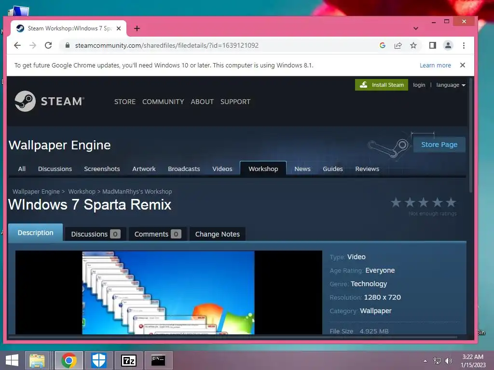Open the ABOUT menu item
Screen dimensions: 494x370
pos(202,102)
